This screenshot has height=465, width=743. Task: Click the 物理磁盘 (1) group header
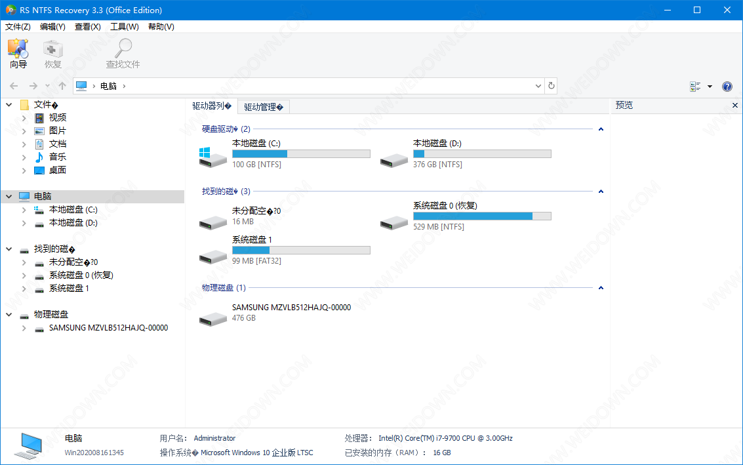pyautogui.click(x=224, y=288)
